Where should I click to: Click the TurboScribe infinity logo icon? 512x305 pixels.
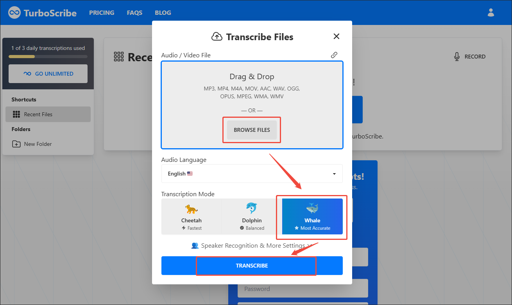[14, 12]
